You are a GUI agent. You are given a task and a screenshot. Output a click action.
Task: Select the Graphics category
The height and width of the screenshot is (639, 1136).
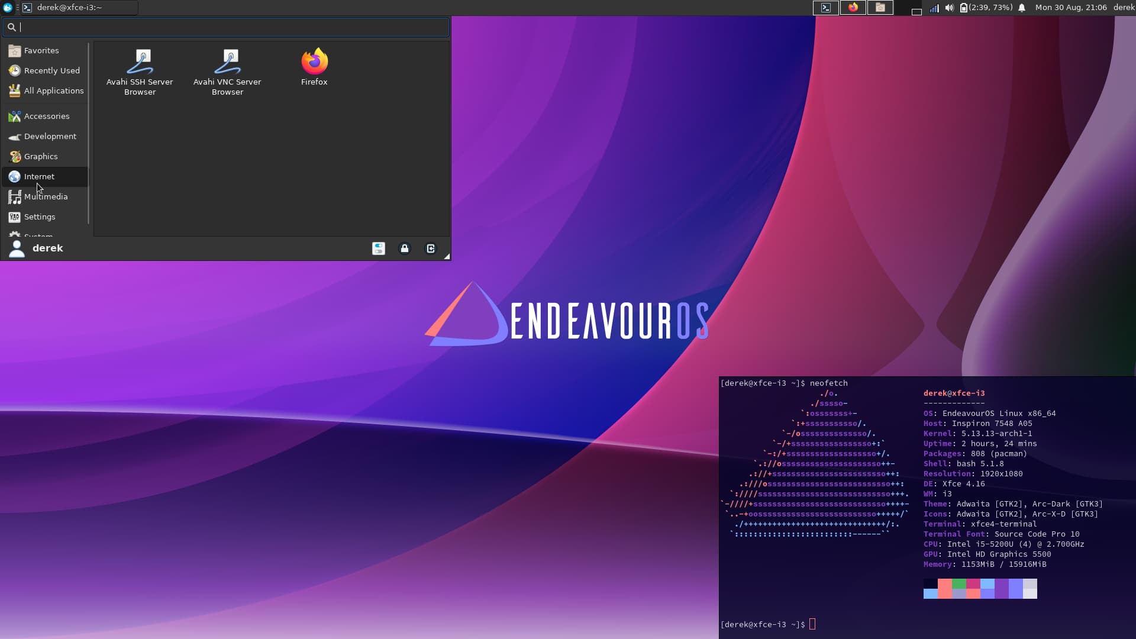point(45,156)
